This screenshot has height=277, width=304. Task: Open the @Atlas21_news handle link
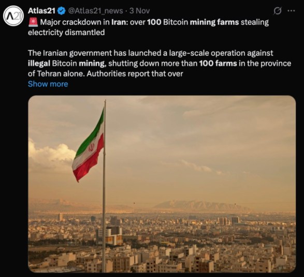click(x=95, y=11)
